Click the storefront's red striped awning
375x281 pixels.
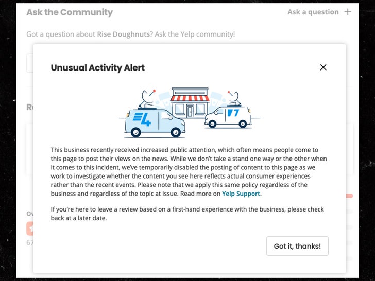coord(190,98)
